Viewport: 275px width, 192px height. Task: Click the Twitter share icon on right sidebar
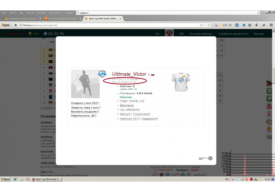point(269,98)
